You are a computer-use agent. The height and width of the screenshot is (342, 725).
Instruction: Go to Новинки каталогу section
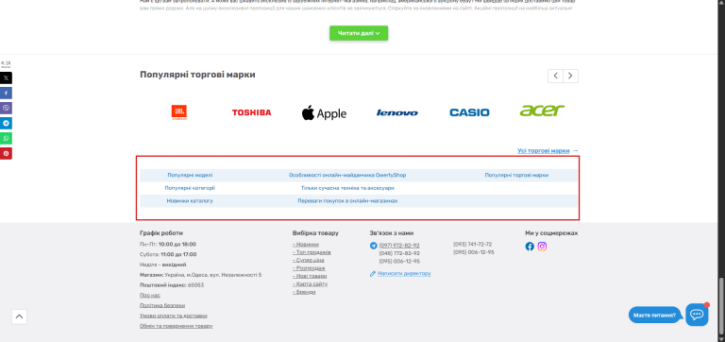(x=190, y=201)
